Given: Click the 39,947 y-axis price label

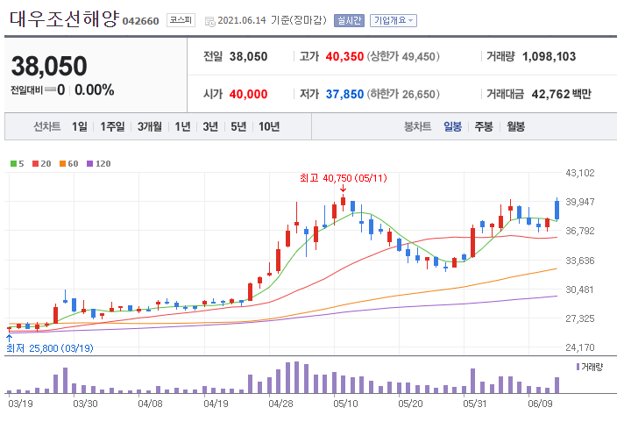Looking at the screenshot, I should [x=580, y=202].
